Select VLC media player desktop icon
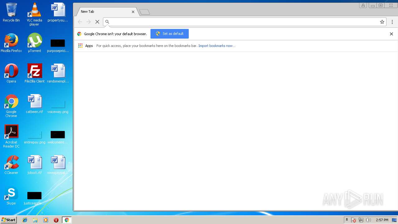The image size is (398, 224). 35,14
